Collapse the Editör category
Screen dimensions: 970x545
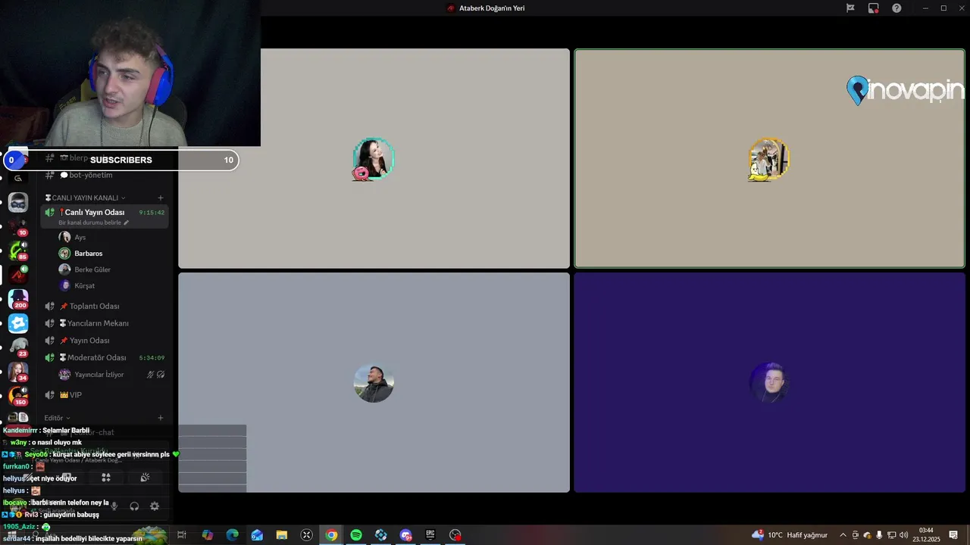pos(57,418)
